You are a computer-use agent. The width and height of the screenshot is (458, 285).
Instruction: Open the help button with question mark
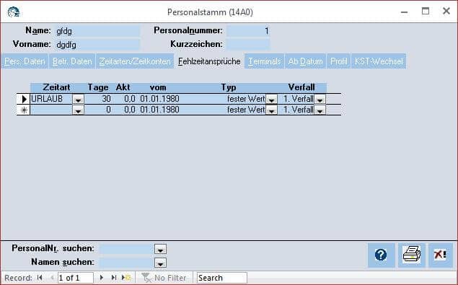pos(381,255)
